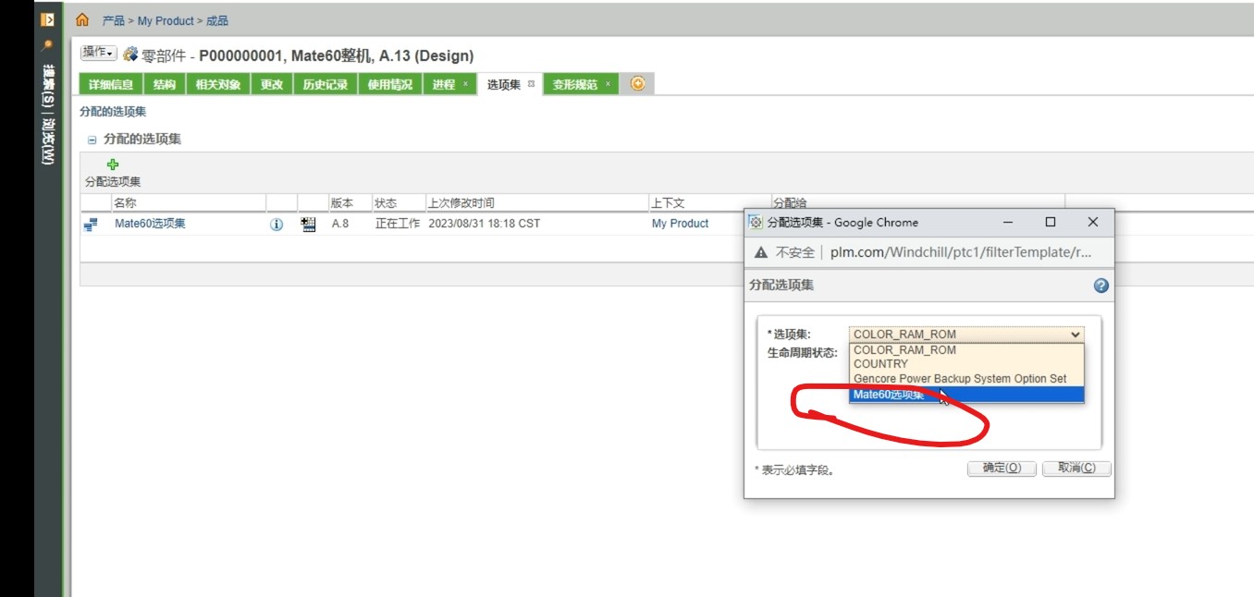
Task: Switch to the 进程 tab
Action: point(444,84)
